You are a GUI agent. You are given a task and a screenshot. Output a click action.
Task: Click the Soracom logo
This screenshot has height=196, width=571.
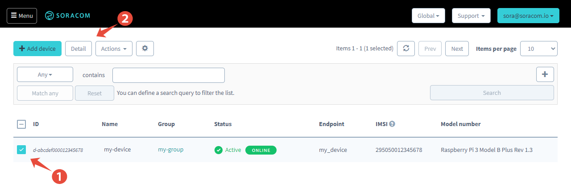coord(68,16)
